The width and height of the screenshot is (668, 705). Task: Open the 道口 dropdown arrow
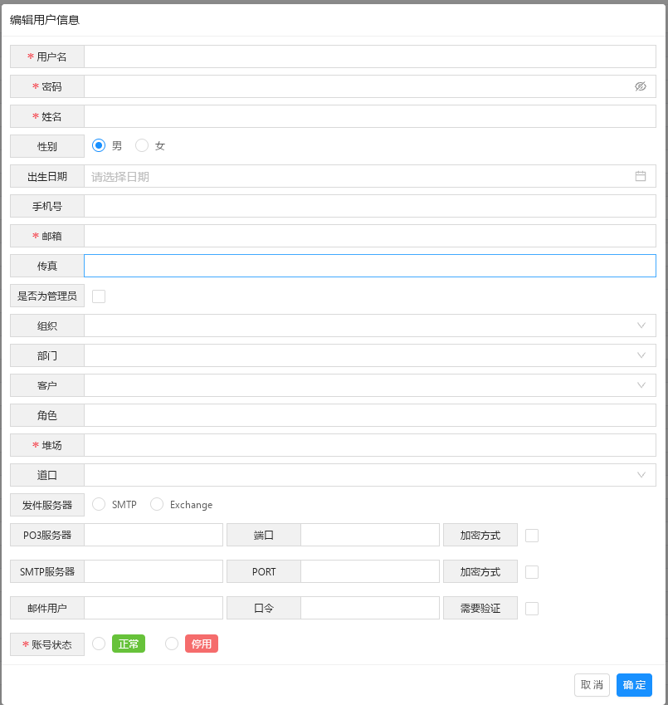pyautogui.click(x=641, y=475)
